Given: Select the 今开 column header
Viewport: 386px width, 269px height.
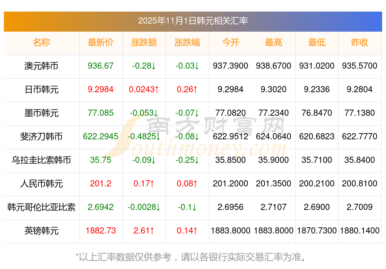Looking at the screenshot, I should [230, 42].
